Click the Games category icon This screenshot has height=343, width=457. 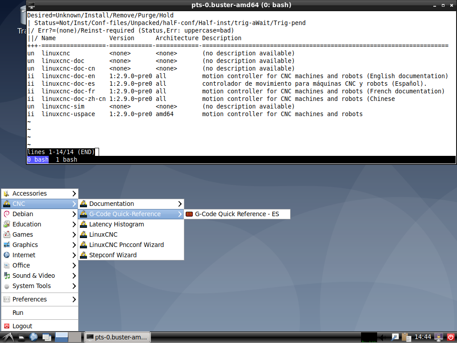point(6,234)
